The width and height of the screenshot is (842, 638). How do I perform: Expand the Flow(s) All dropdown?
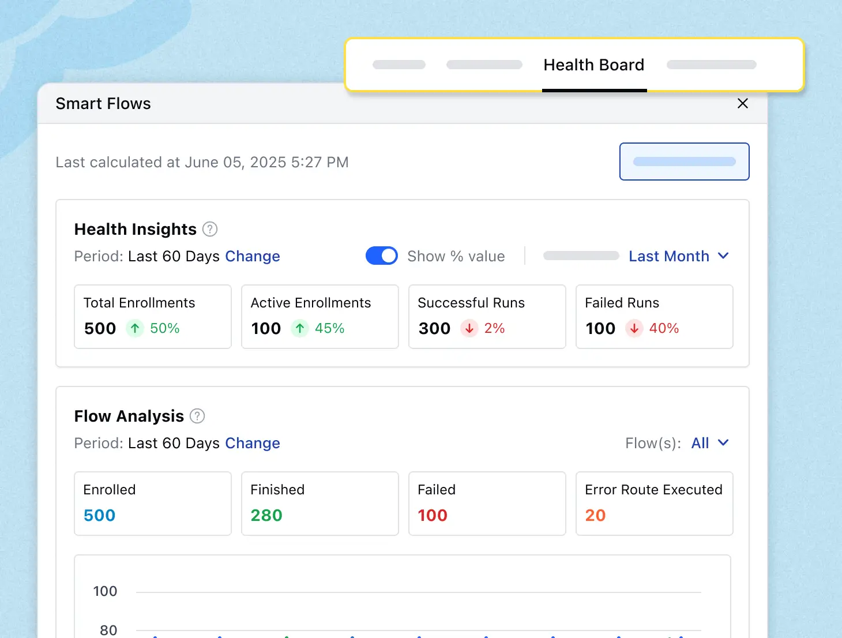(710, 443)
